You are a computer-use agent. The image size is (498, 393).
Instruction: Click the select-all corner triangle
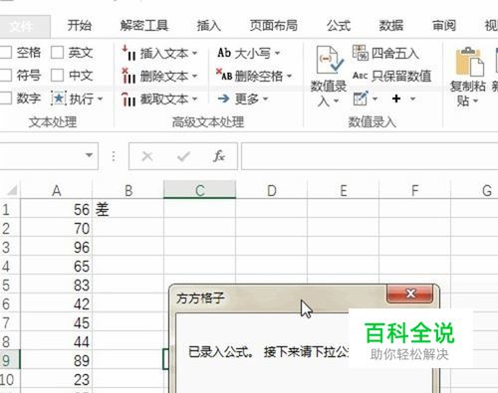tap(12, 190)
